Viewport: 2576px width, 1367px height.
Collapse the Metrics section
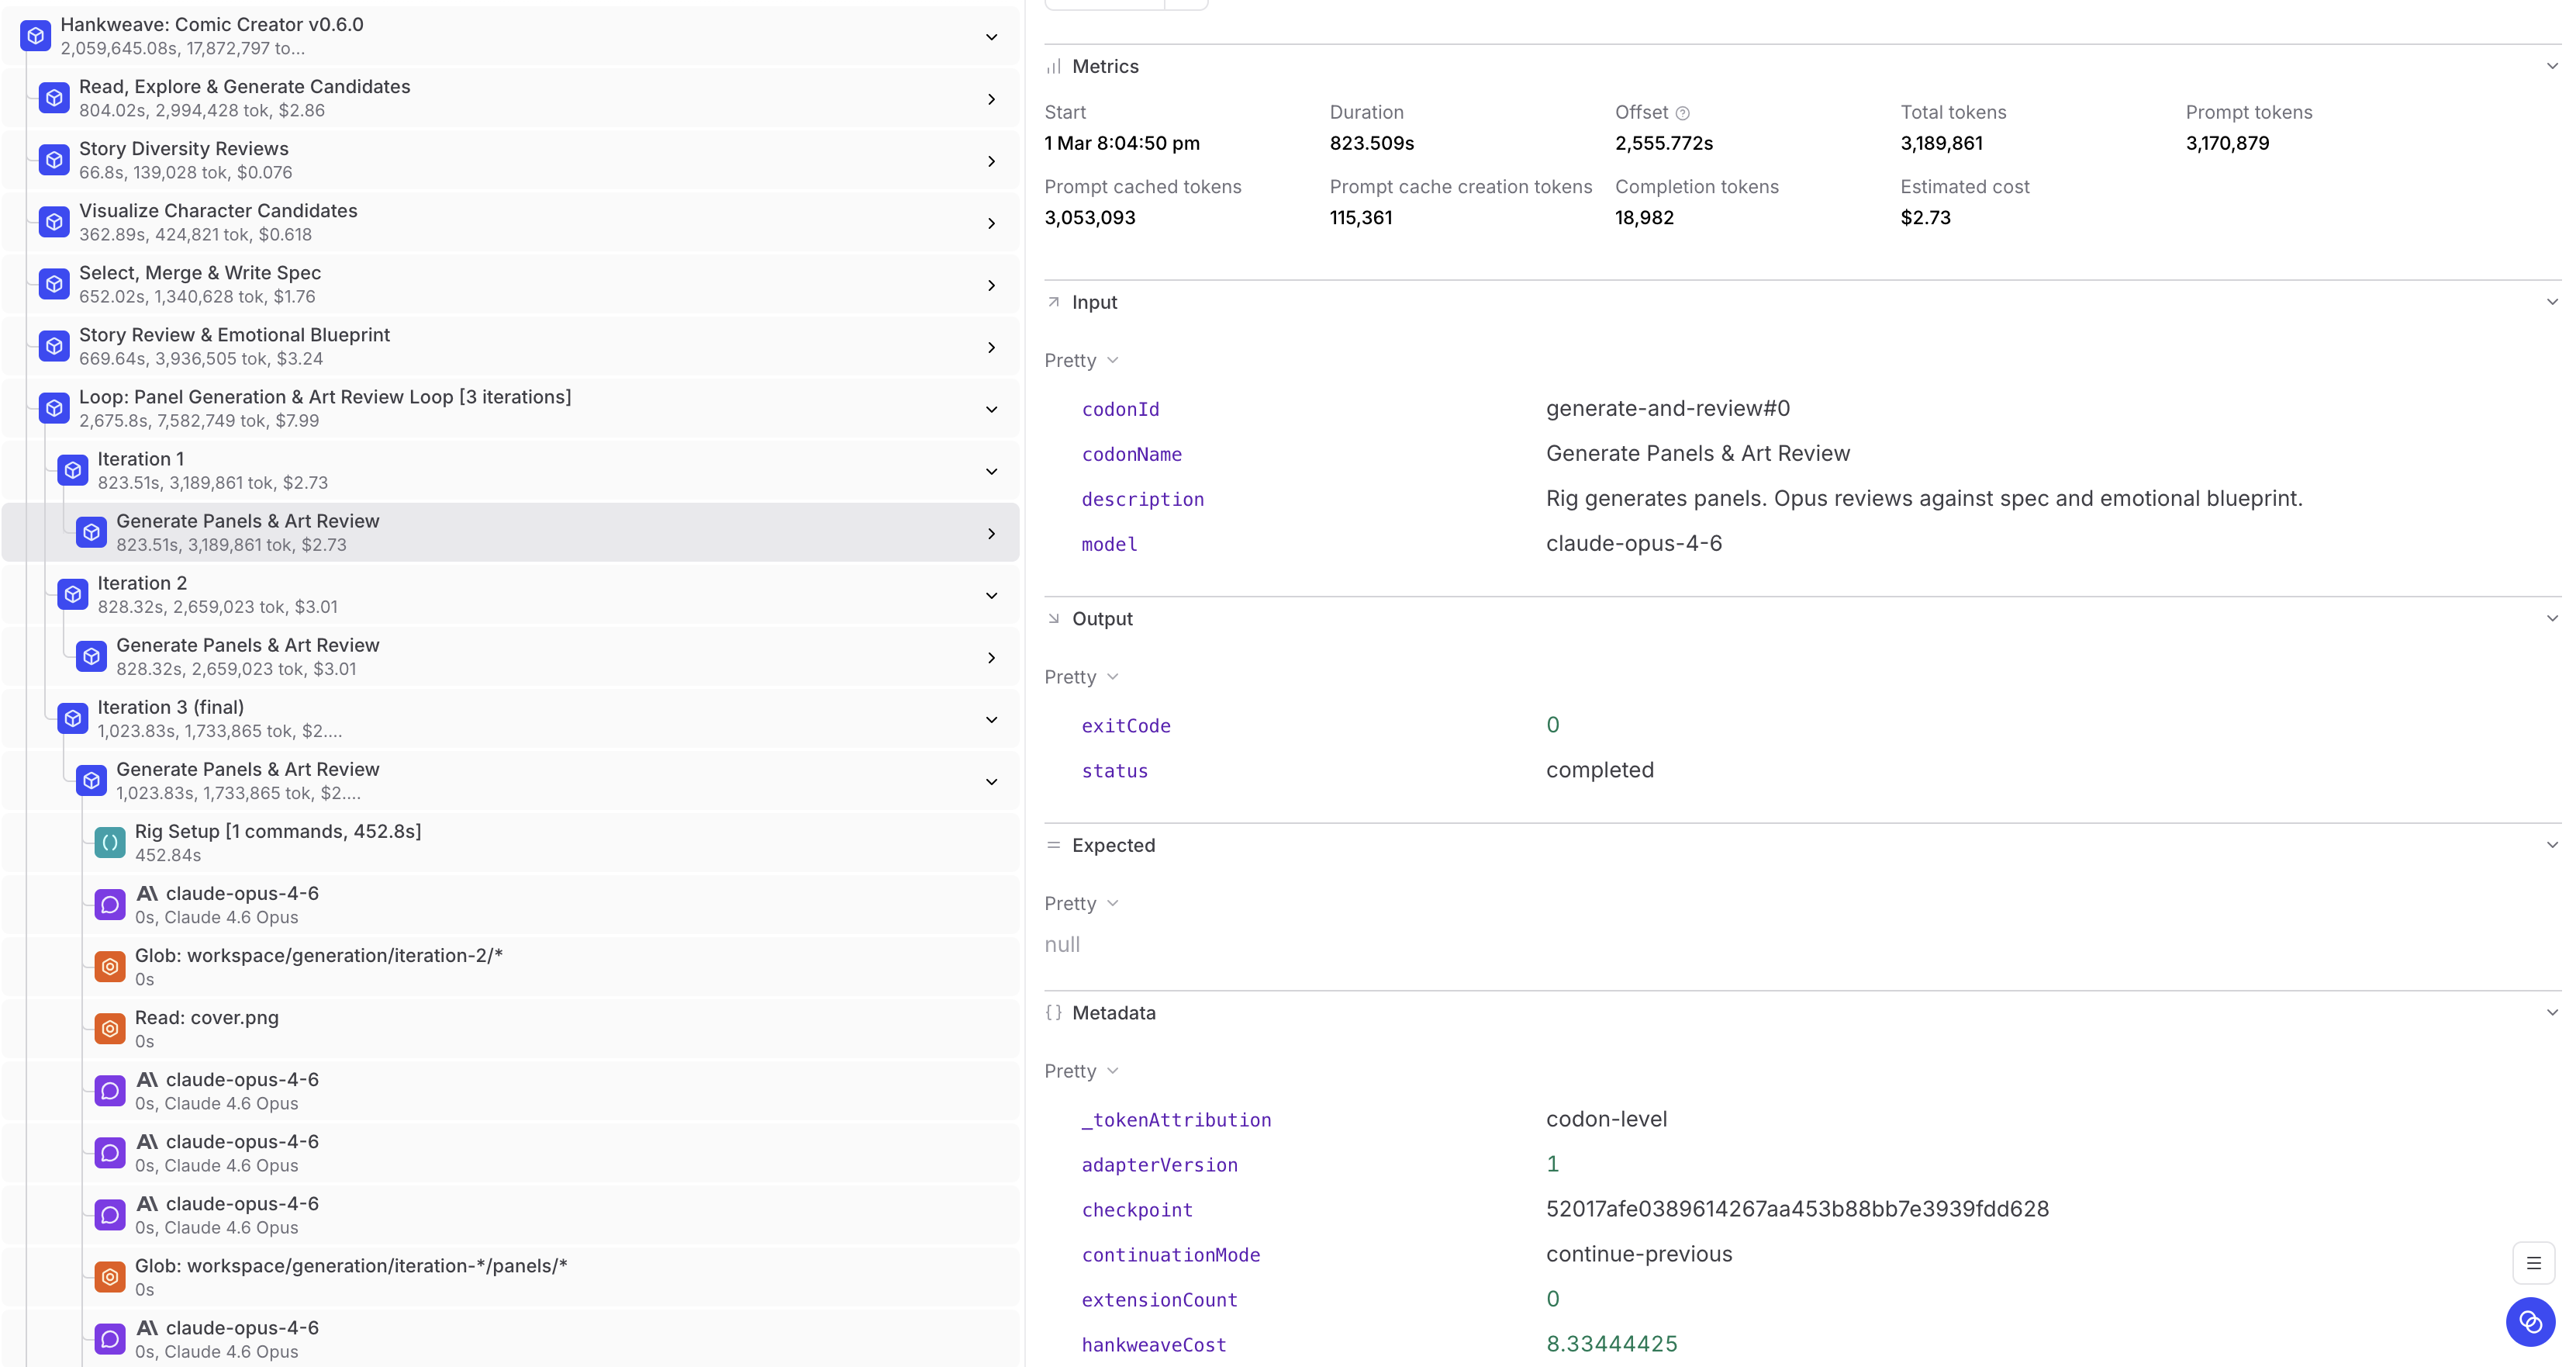tap(2551, 66)
